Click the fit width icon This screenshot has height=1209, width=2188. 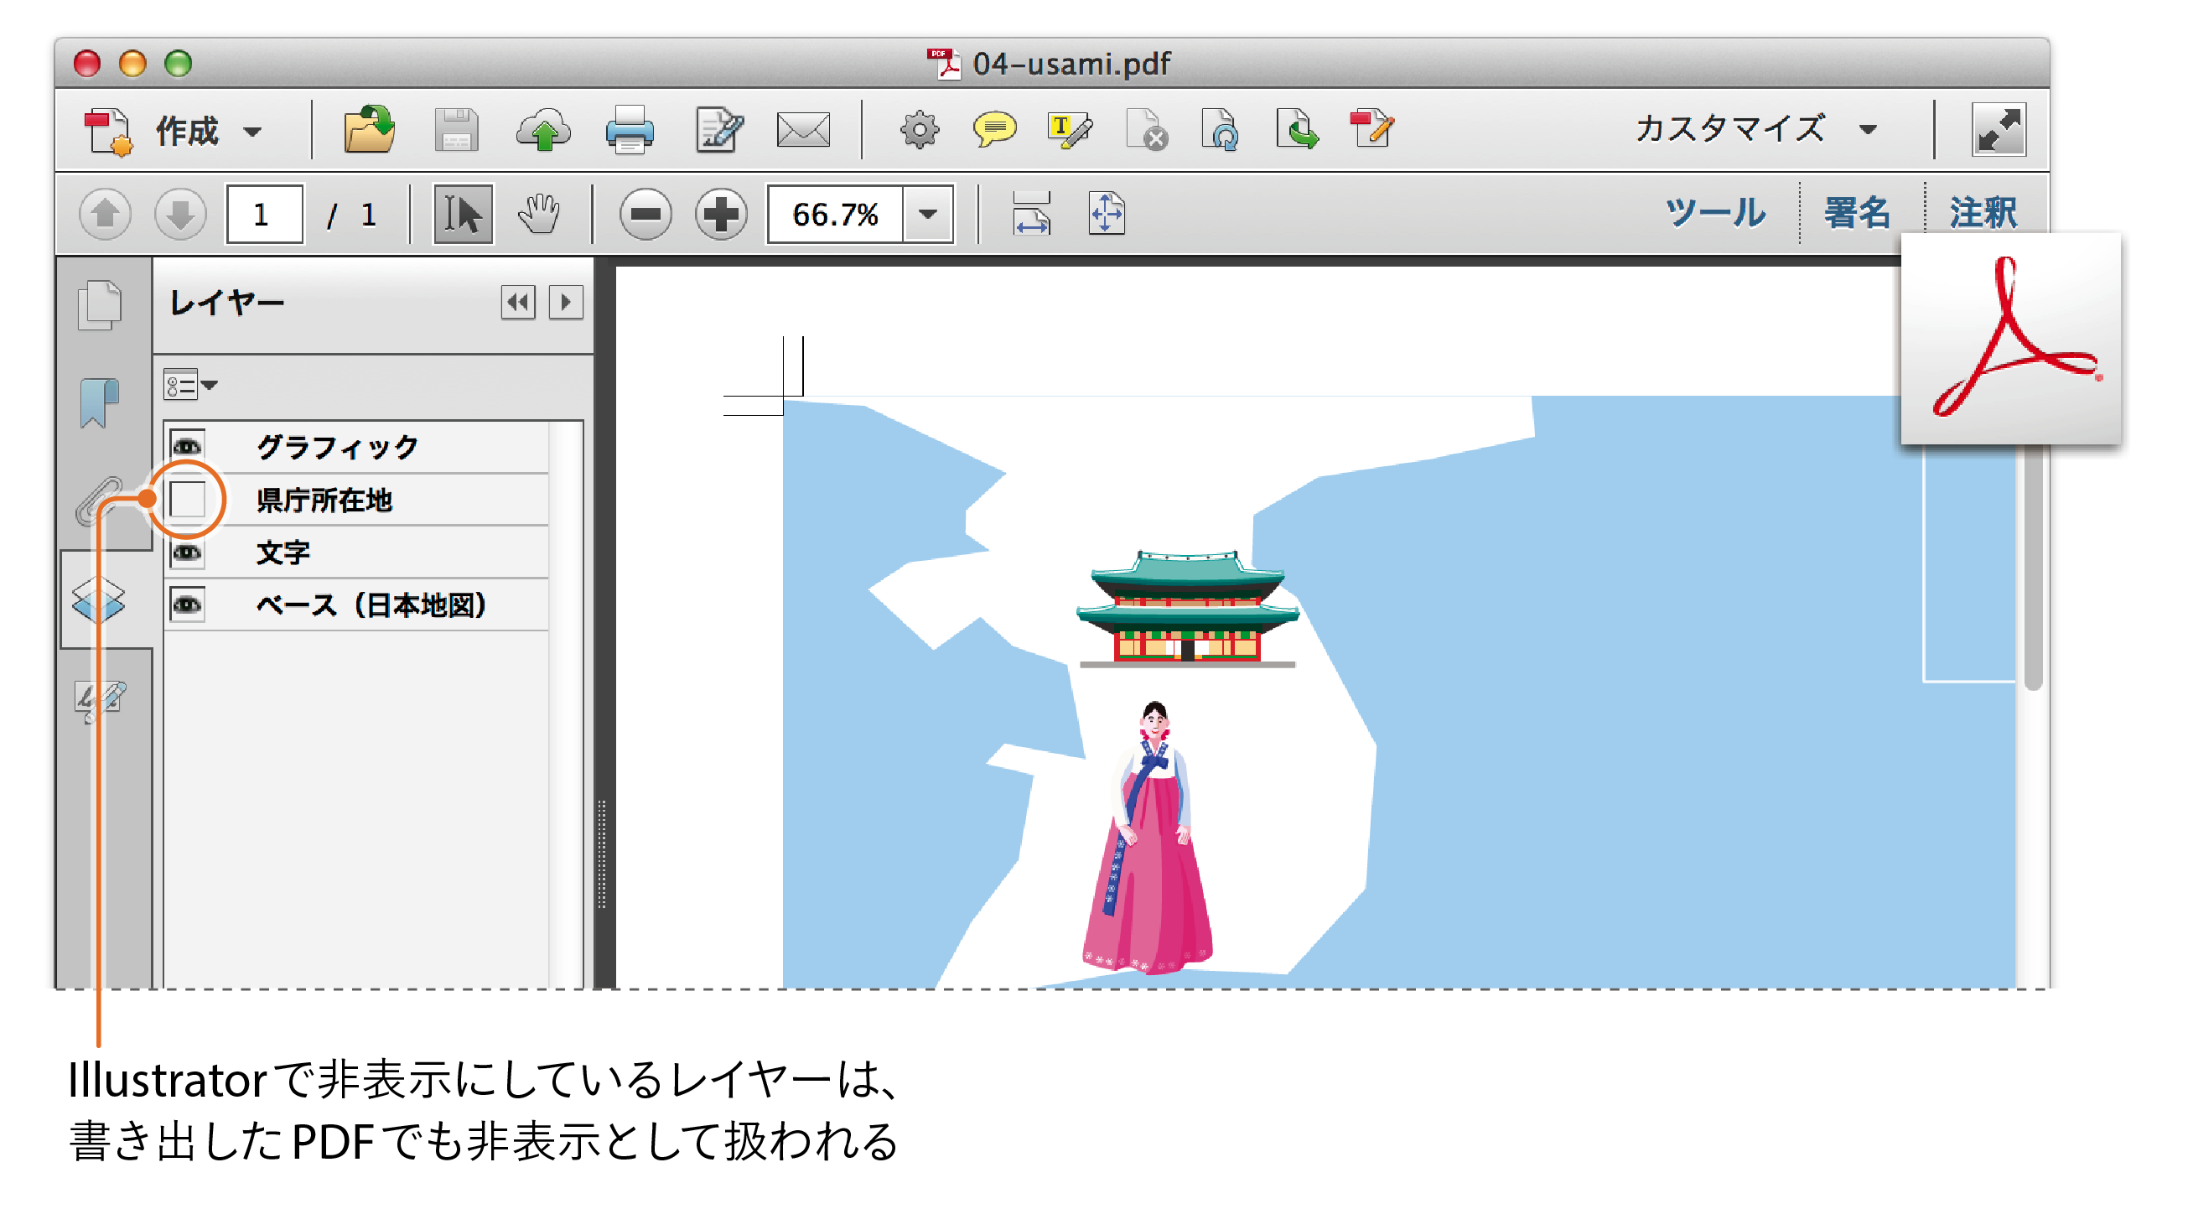(1031, 213)
